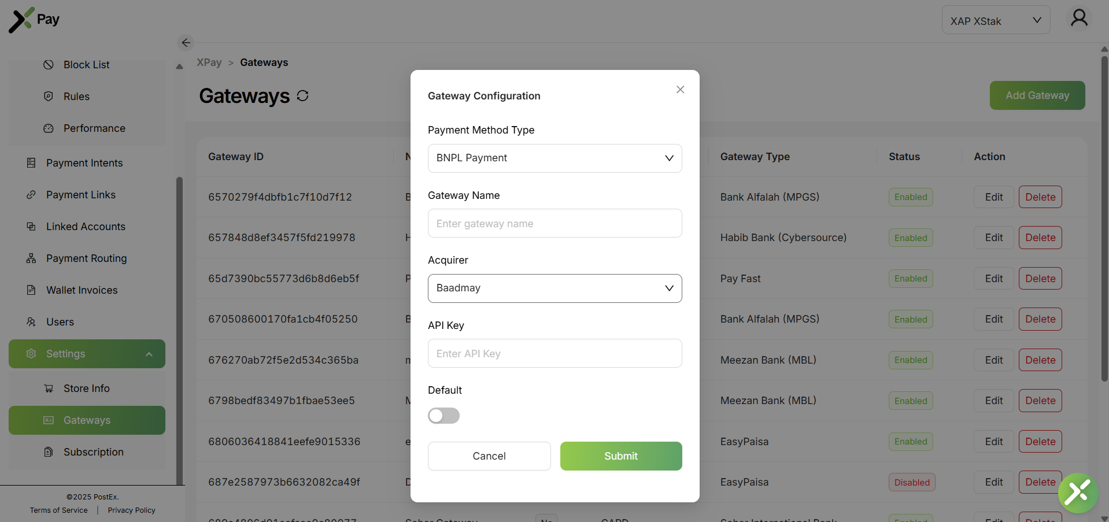Click the Privacy Policy footer link
The width and height of the screenshot is (1109, 522).
(131, 510)
